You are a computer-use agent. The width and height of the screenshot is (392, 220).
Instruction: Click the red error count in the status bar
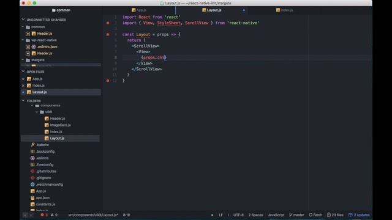click(44, 215)
